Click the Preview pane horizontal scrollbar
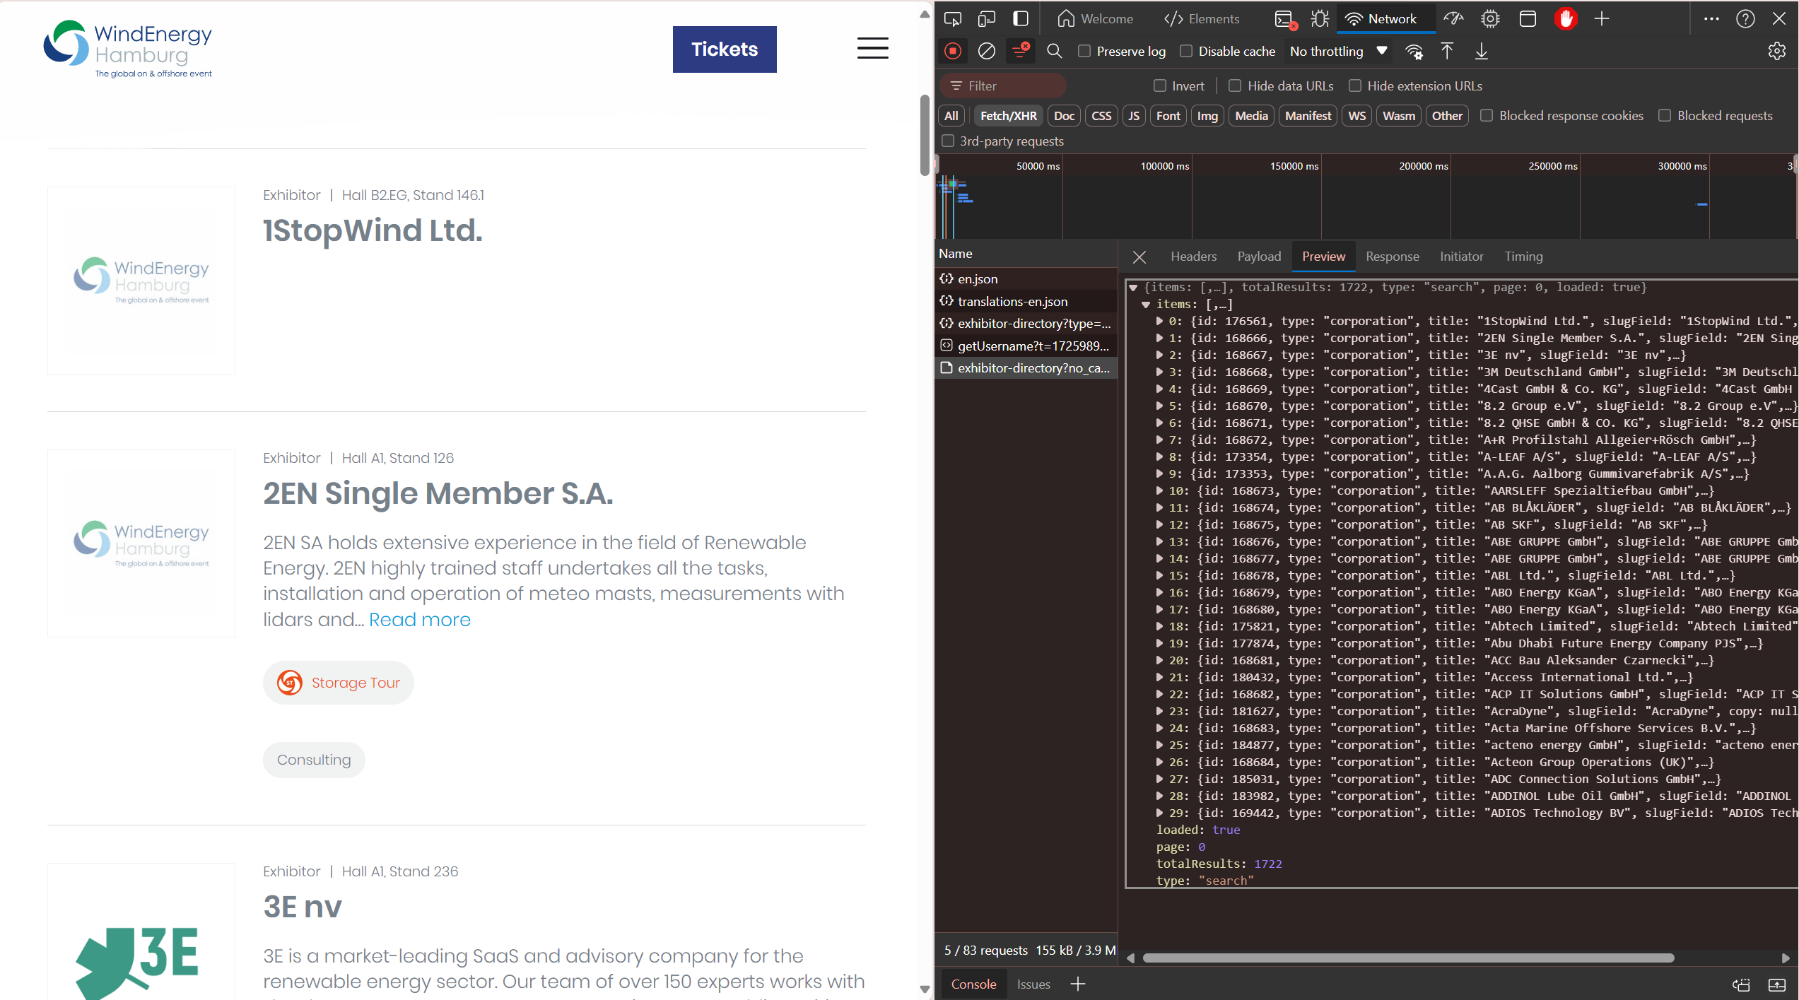The width and height of the screenshot is (1799, 1000). 1408,958
